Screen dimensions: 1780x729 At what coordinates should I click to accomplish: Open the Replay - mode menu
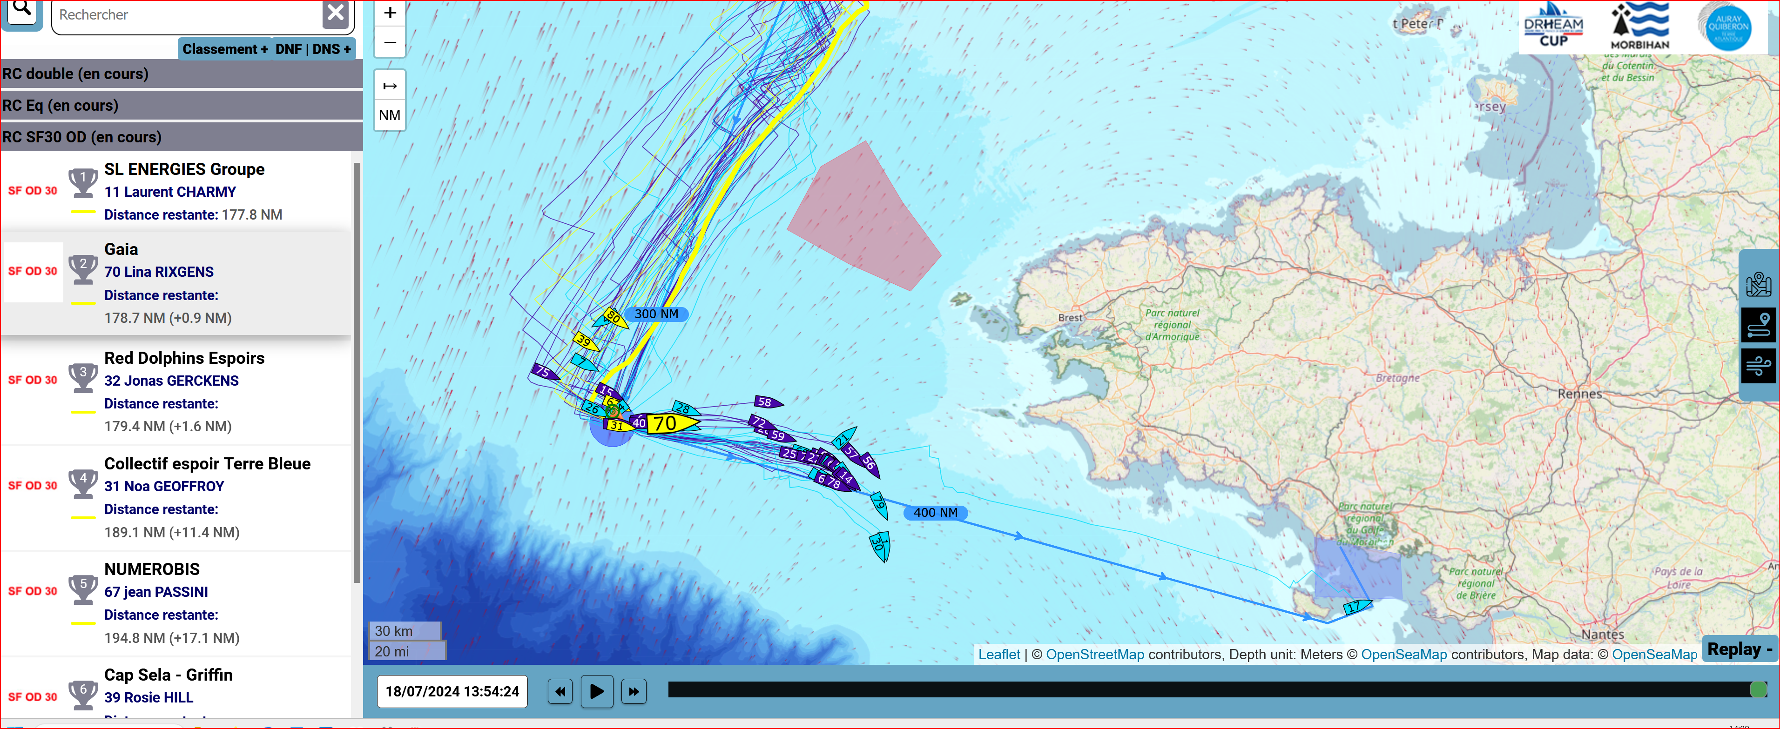(1739, 649)
